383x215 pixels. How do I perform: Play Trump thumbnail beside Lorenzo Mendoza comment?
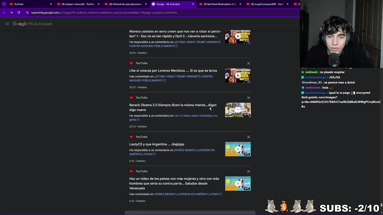coord(238,76)
